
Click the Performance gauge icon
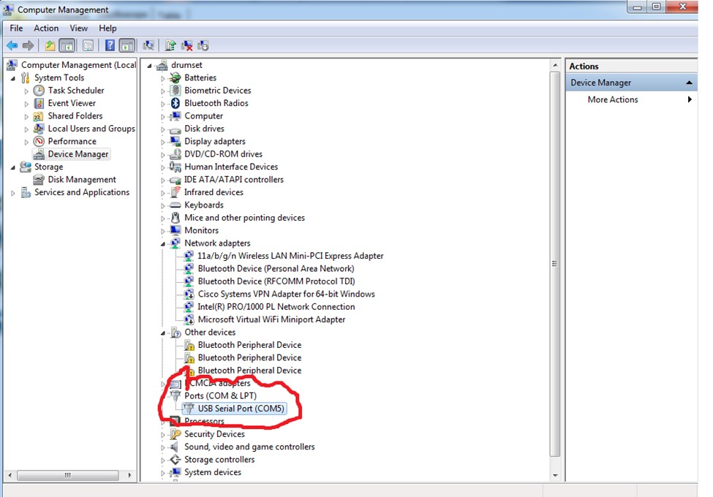[39, 141]
